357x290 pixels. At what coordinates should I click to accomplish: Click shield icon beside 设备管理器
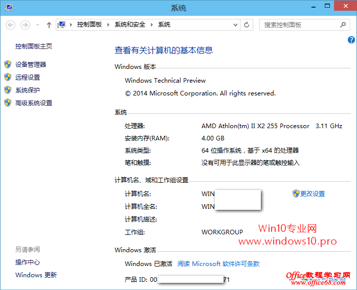click(x=8, y=64)
